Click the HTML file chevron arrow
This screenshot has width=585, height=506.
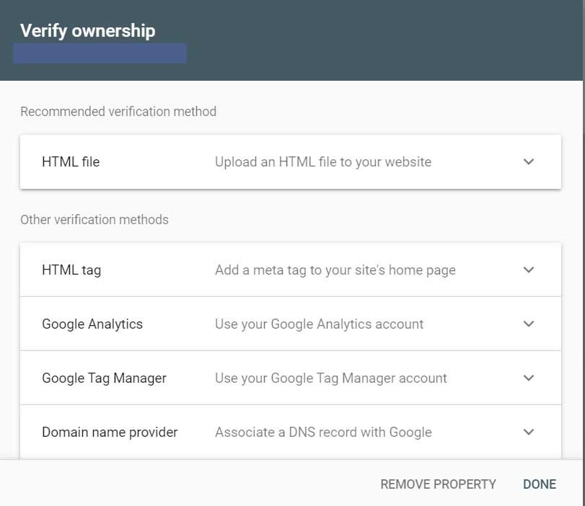coord(529,161)
